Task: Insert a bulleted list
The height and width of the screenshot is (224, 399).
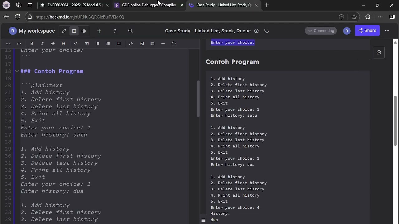Action: [97, 44]
